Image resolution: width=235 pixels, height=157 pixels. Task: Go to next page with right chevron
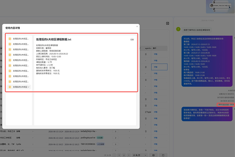click(x=129, y=155)
